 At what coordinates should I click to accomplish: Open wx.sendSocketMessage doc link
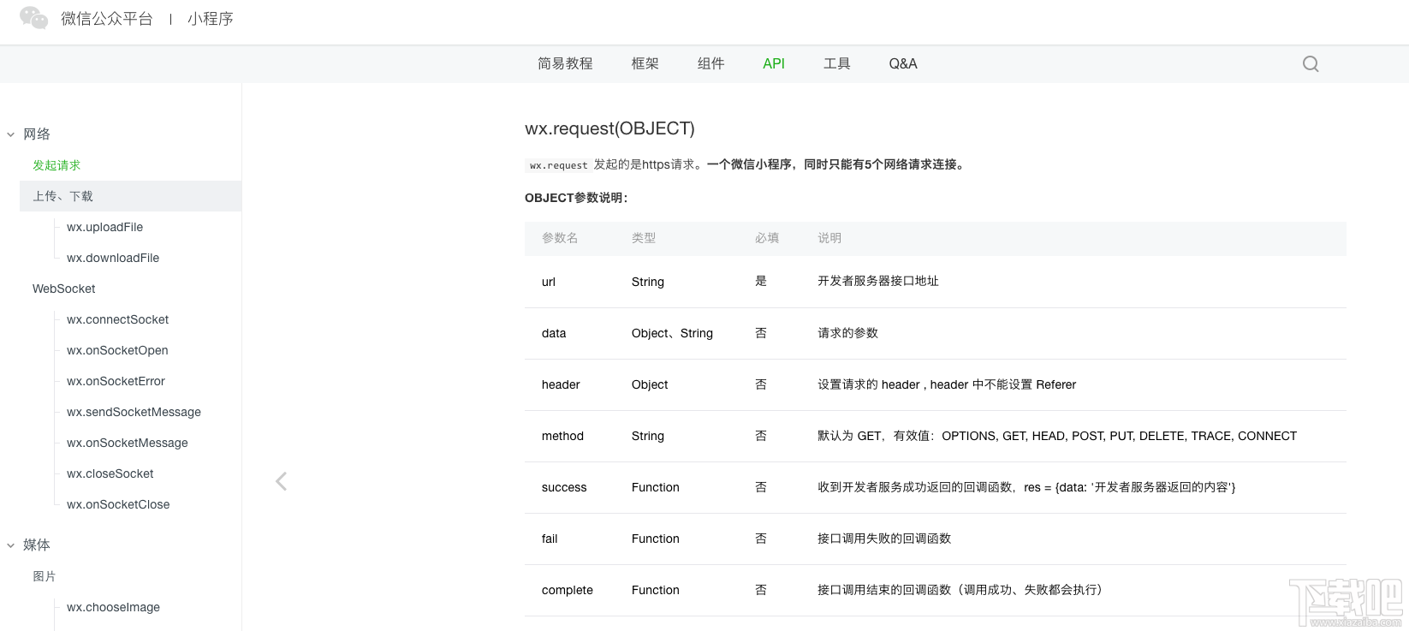point(134,412)
